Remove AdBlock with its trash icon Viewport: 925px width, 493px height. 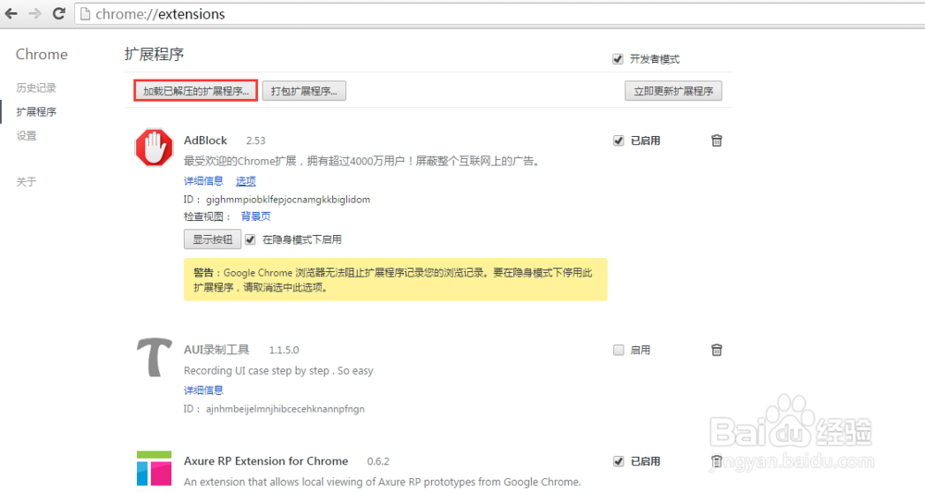tap(717, 141)
